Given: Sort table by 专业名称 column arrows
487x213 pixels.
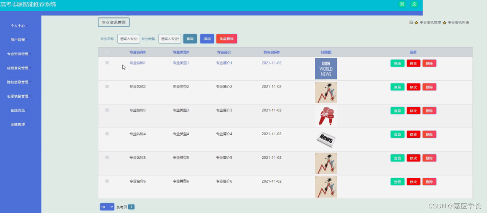Looking at the screenshot, I should (145, 52).
